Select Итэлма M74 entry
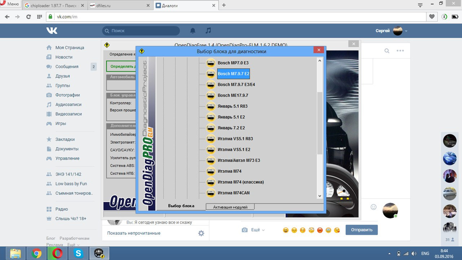This screenshot has width=462, height=260. tap(230, 171)
